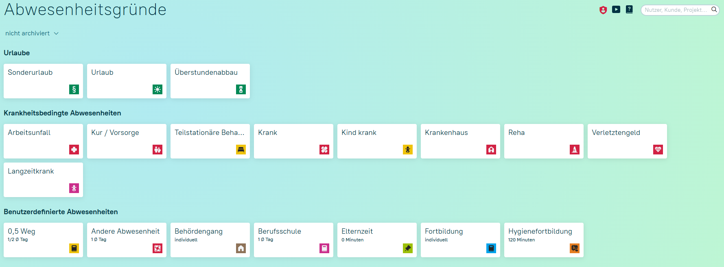
Task: Open the video tutorial play icon
Action: (x=616, y=9)
